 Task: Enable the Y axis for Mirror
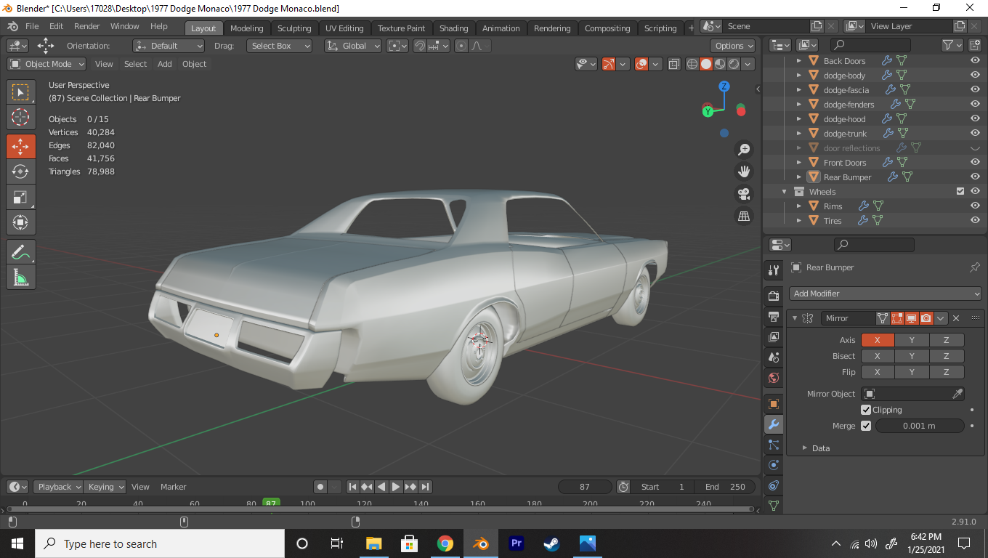point(912,340)
